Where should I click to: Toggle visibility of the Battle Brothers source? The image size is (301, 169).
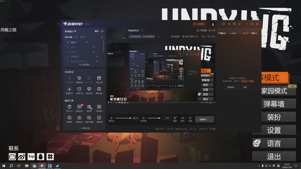[x=97, y=61]
